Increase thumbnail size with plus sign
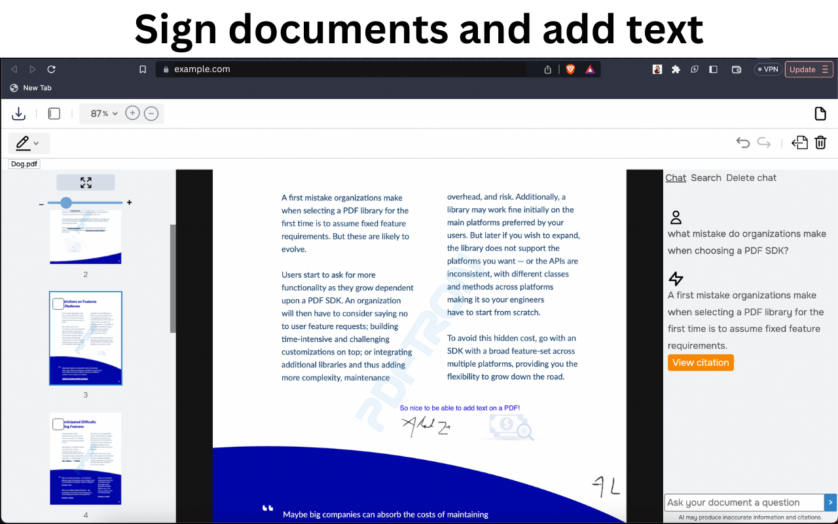The width and height of the screenshot is (838, 524). (x=129, y=202)
